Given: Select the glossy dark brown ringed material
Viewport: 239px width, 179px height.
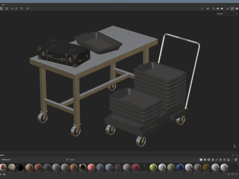Looking at the screenshot, I should click(82, 167).
